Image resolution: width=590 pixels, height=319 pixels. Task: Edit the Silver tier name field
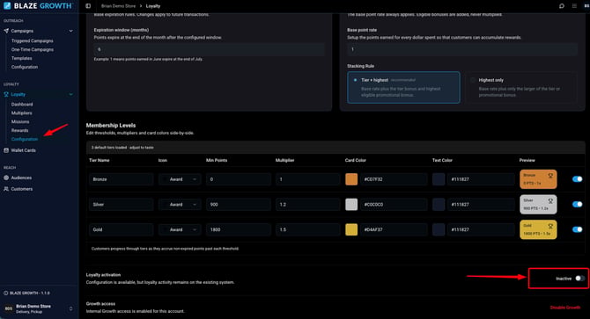[122, 205]
